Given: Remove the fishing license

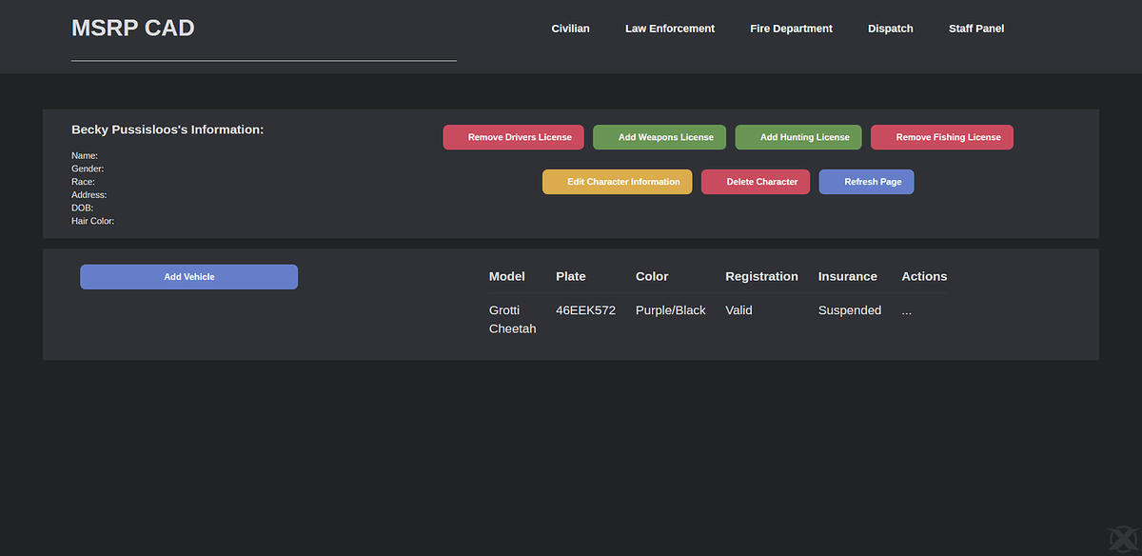Looking at the screenshot, I should [x=942, y=137].
